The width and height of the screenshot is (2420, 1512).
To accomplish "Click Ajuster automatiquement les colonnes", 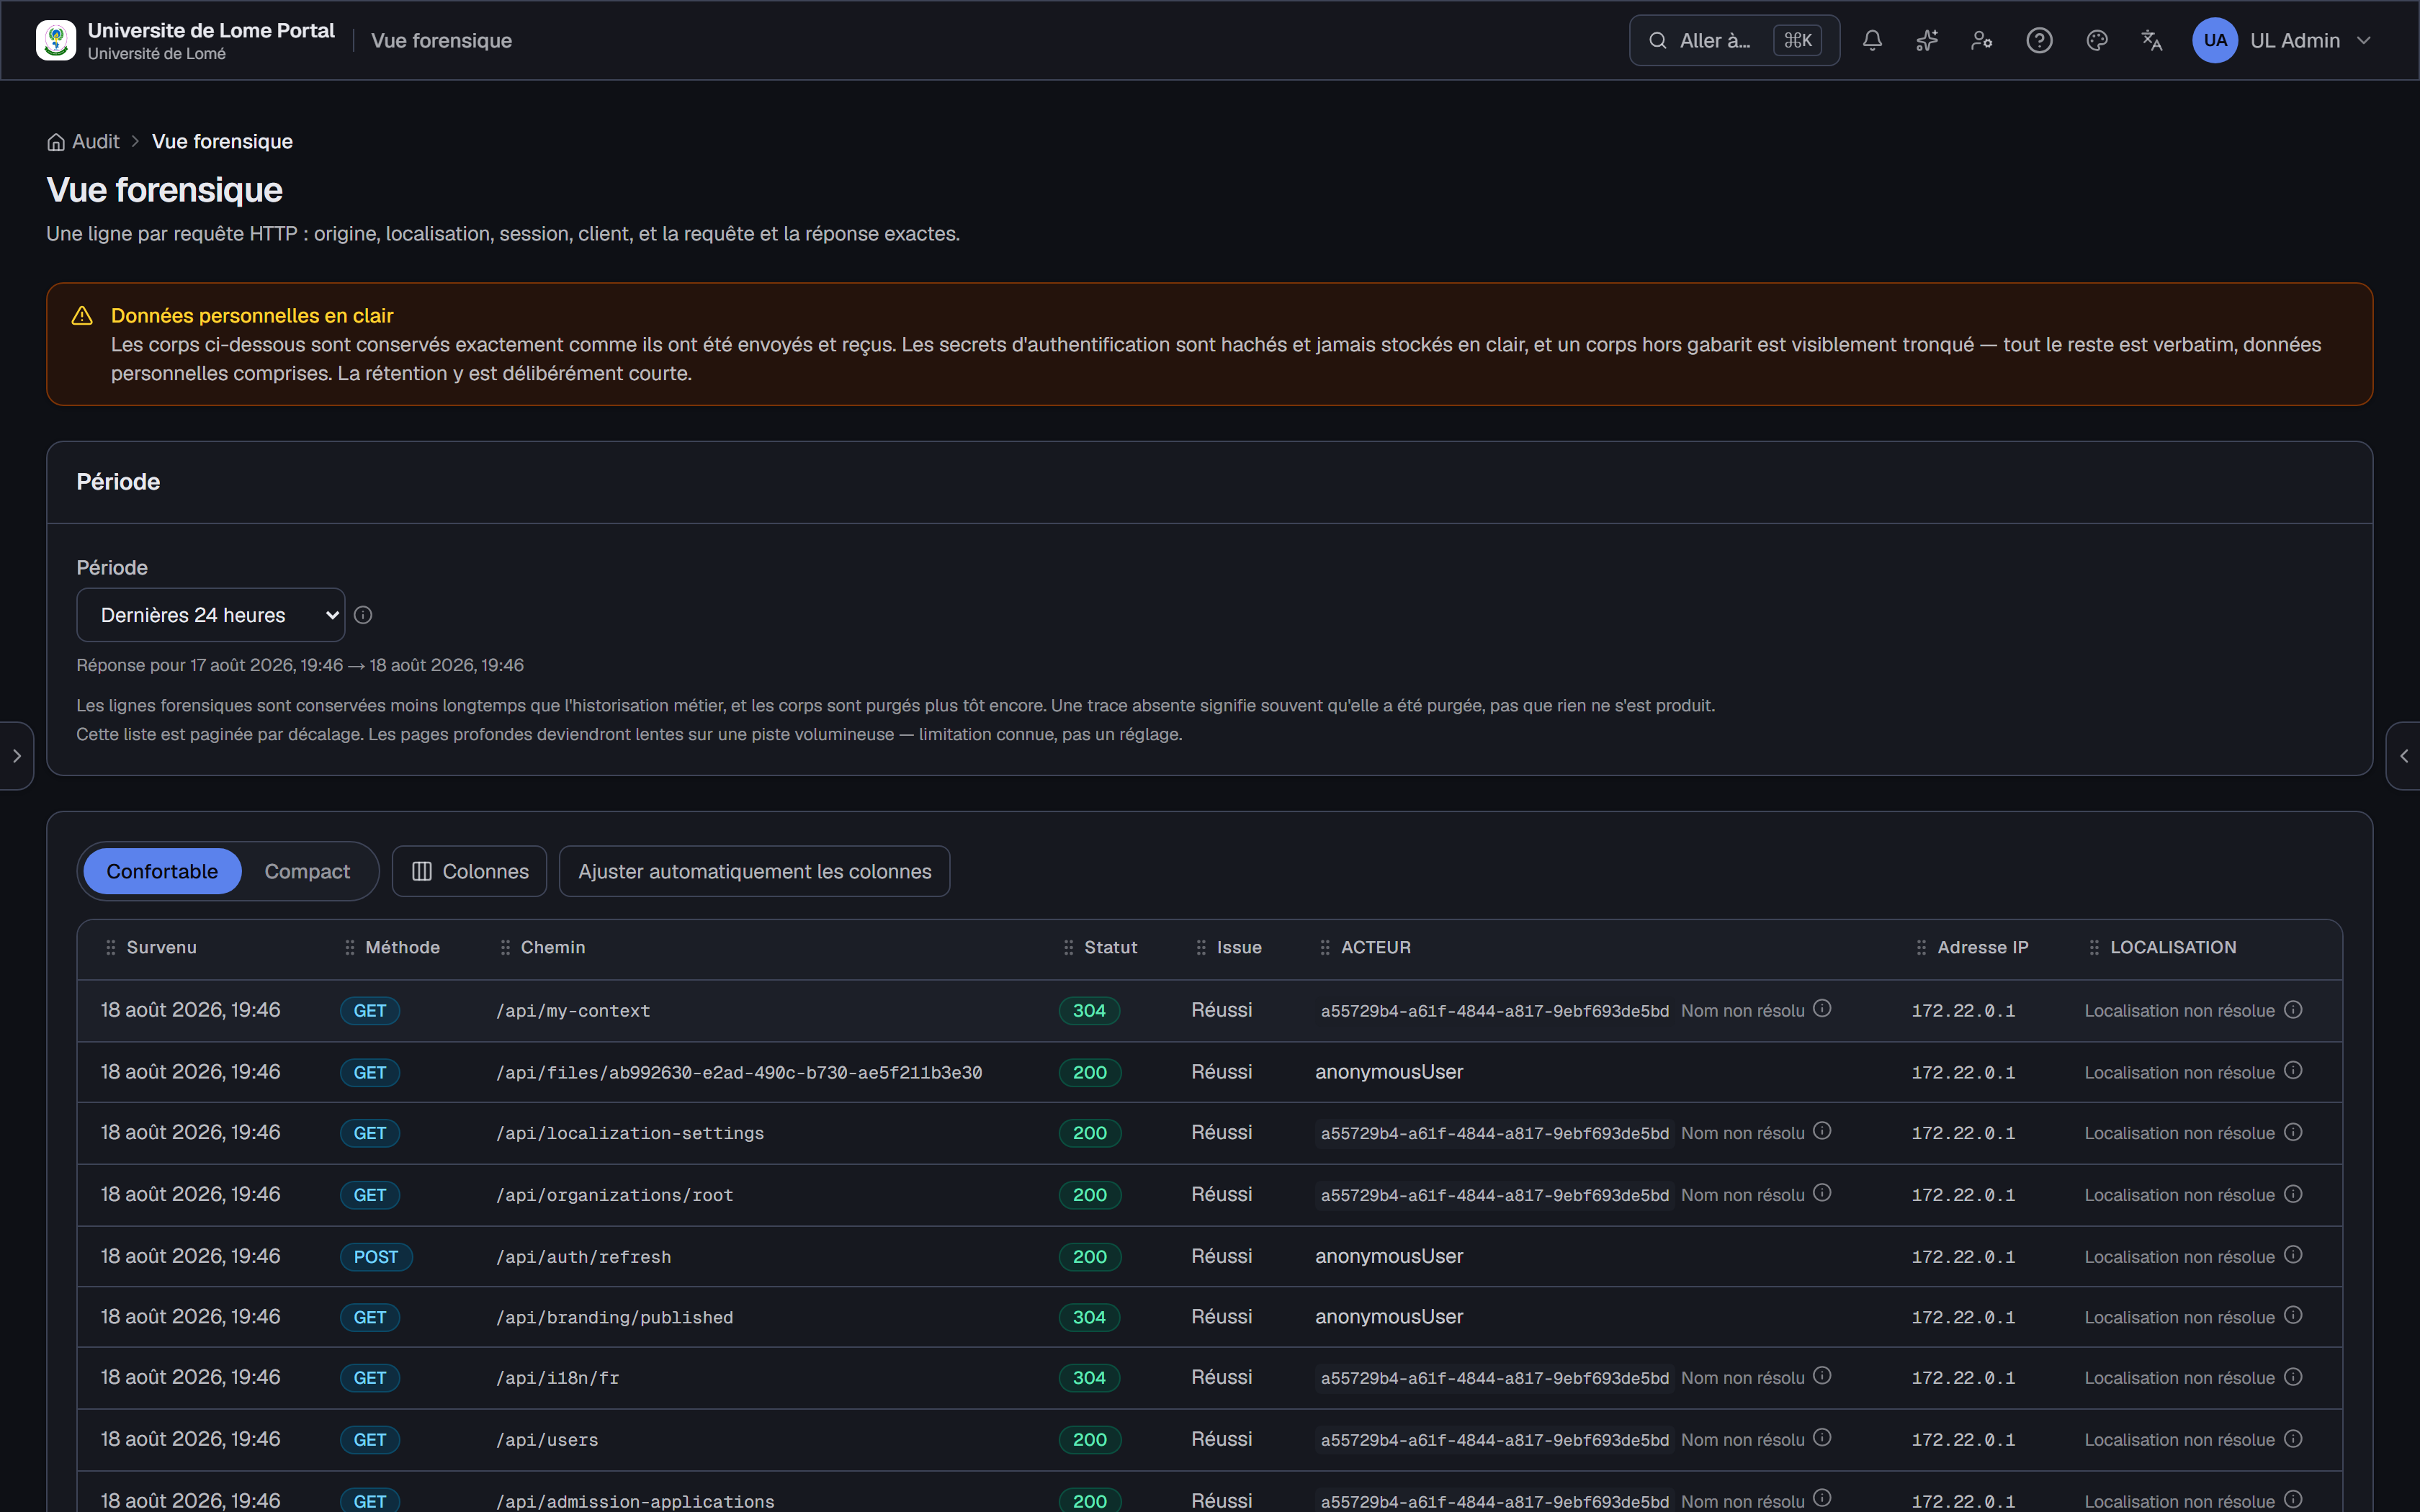I will point(754,871).
